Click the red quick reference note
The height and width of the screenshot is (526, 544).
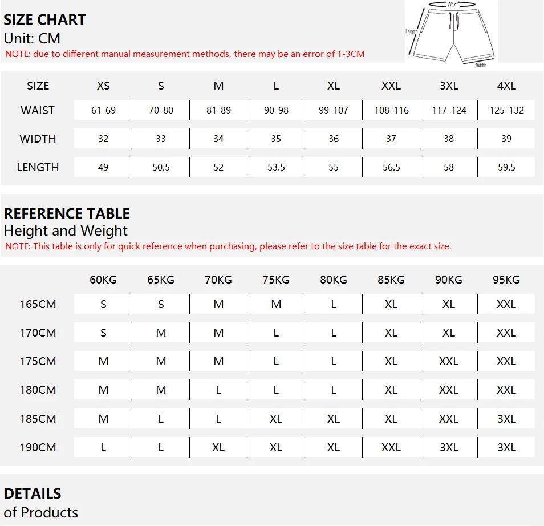[228, 246]
